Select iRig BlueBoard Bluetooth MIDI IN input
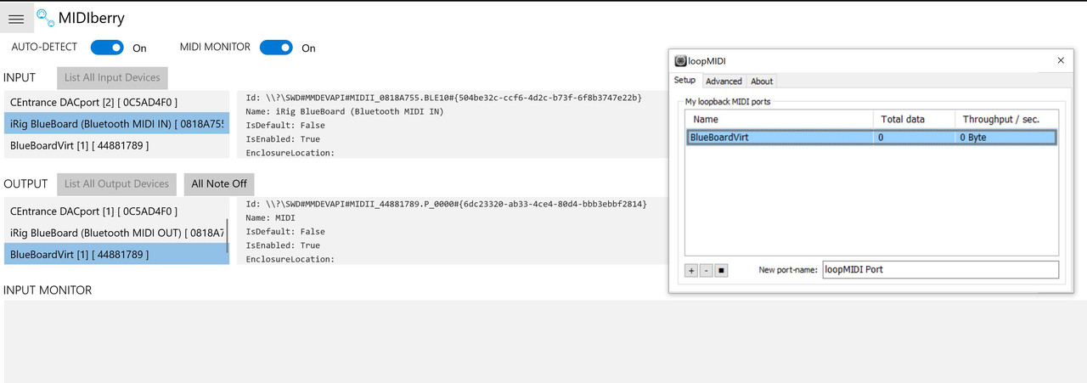This screenshot has width=1087, height=383. tap(116, 124)
